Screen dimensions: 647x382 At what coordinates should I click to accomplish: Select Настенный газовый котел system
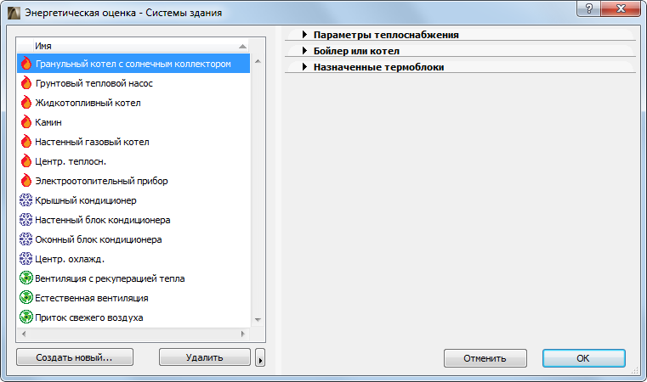pos(133,142)
